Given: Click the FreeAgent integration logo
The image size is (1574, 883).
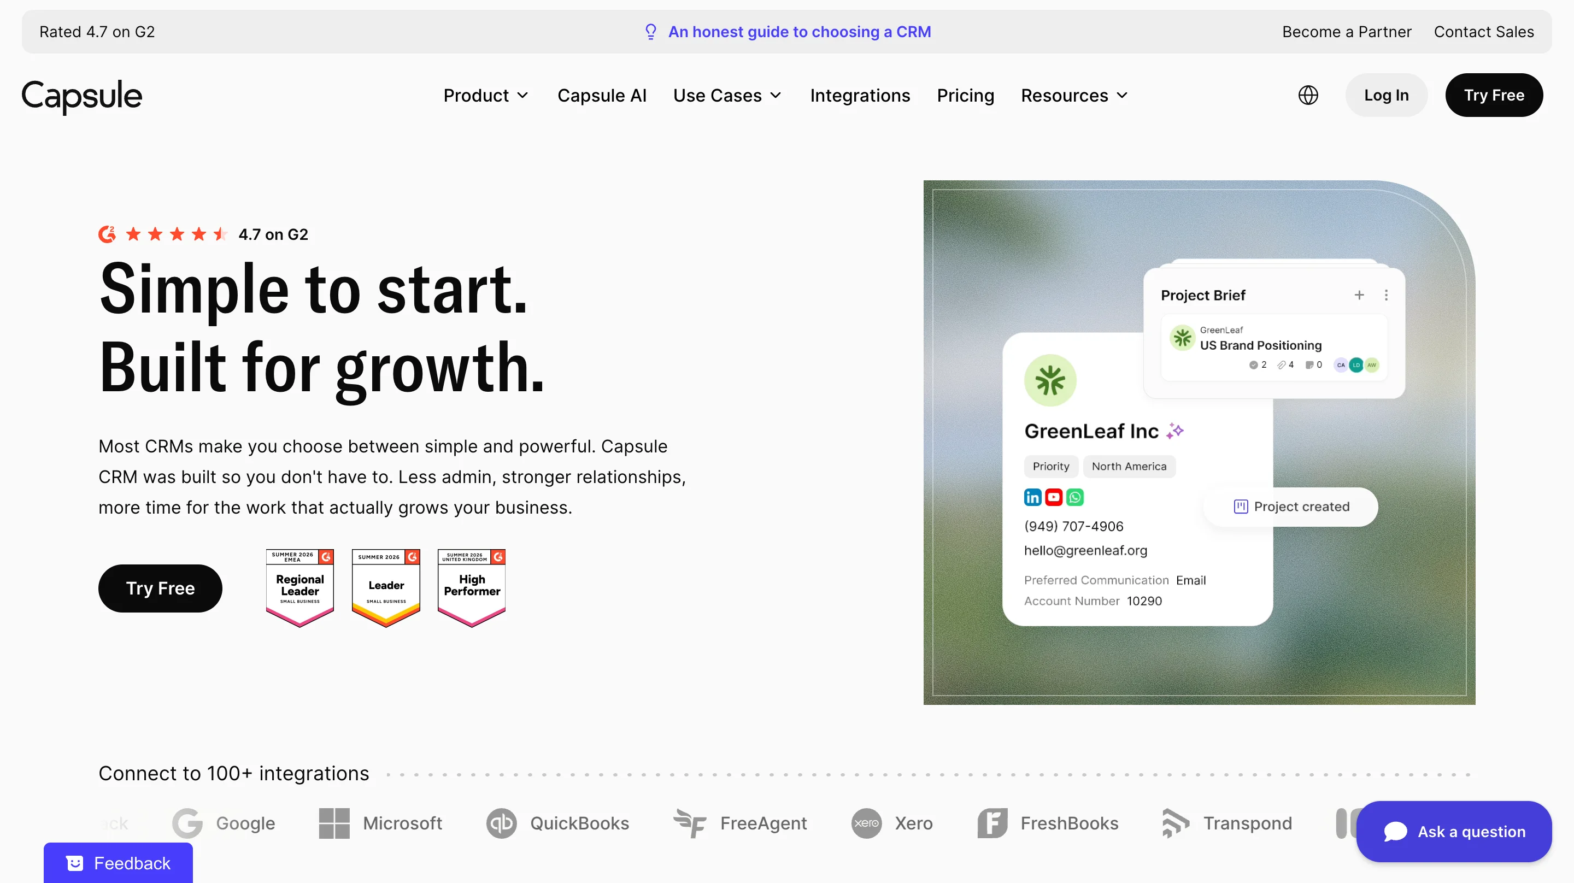Looking at the screenshot, I should click(x=740, y=823).
